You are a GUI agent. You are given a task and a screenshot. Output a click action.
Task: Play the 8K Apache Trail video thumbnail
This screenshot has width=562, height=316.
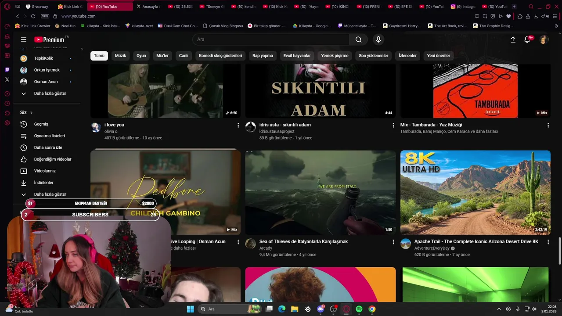(x=476, y=193)
